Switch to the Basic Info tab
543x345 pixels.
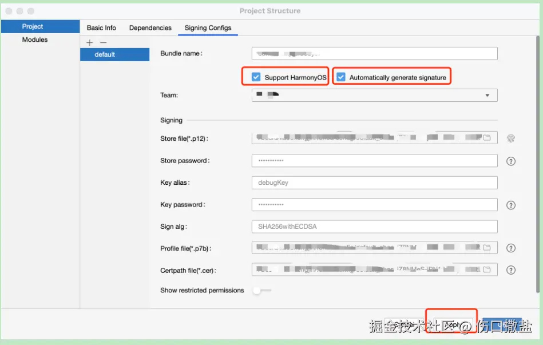tap(101, 27)
